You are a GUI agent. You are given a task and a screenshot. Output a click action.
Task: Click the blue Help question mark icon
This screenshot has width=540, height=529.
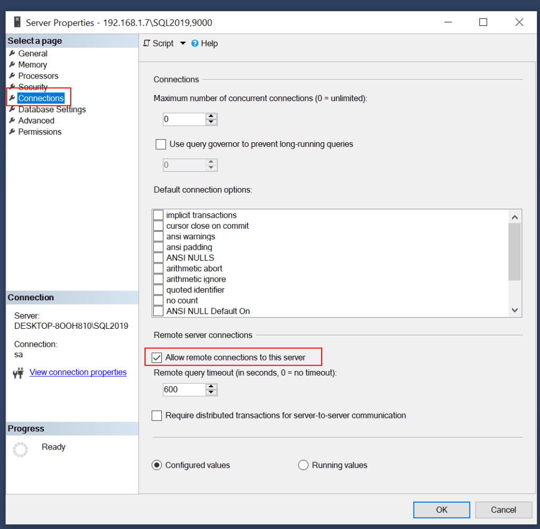(195, 43)
